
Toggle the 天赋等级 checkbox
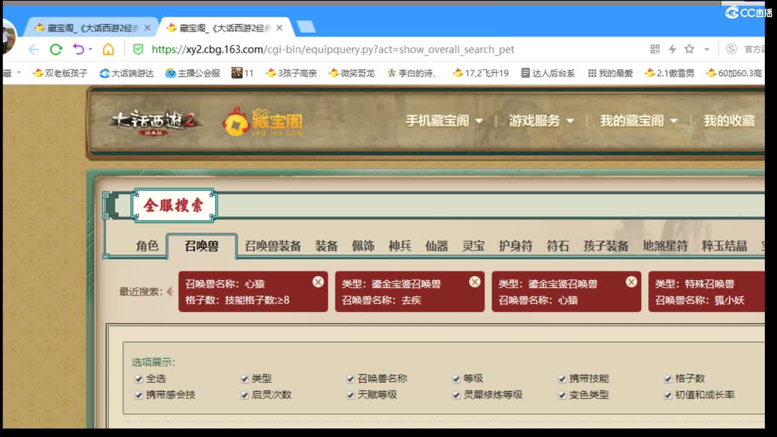(350, 395)
